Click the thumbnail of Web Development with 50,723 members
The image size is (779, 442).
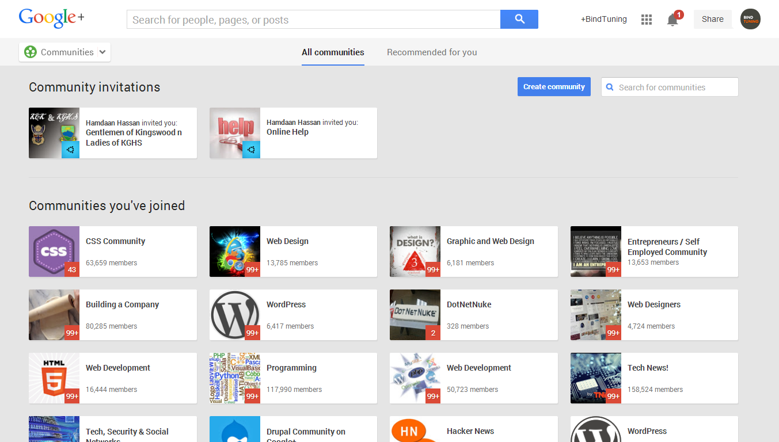pos(415,378)
